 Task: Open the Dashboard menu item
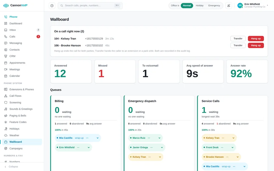[x=22, y=23]
